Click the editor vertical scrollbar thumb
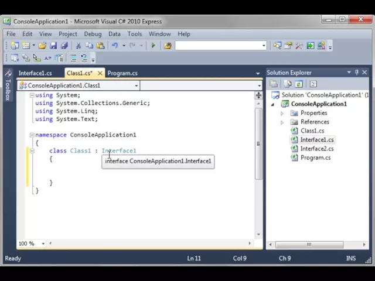375x281 pixels. click(x=258, y=143)
